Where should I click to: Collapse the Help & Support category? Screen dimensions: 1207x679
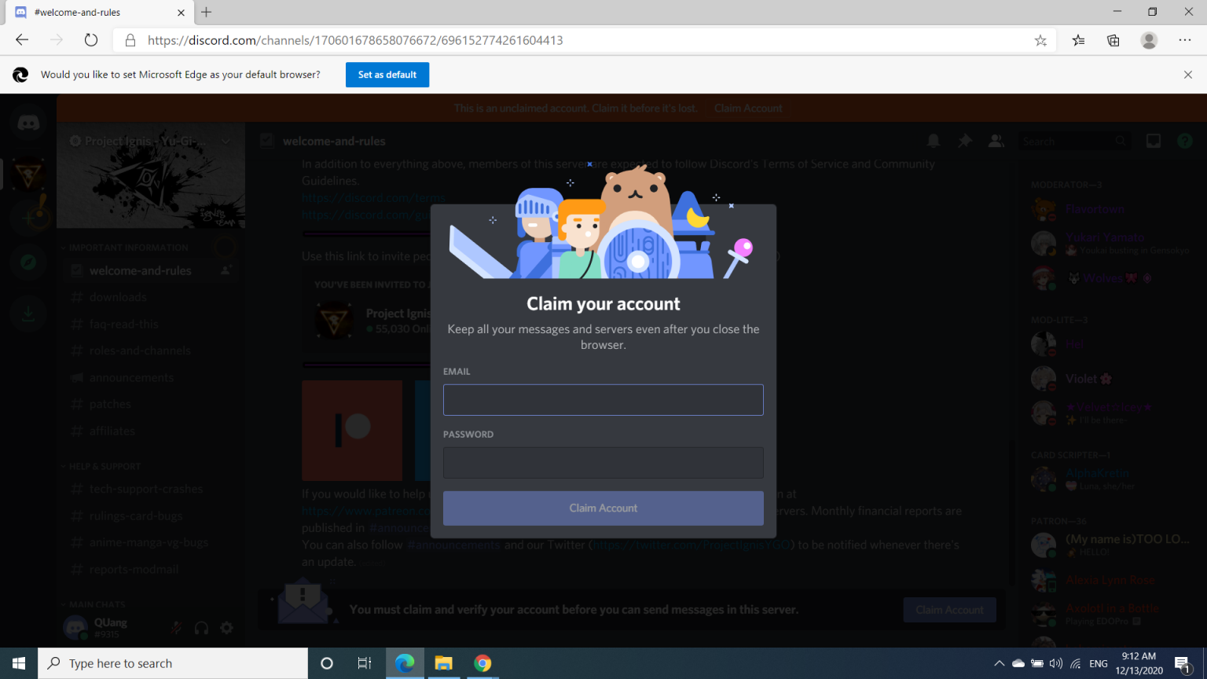[x=105, y=466]
